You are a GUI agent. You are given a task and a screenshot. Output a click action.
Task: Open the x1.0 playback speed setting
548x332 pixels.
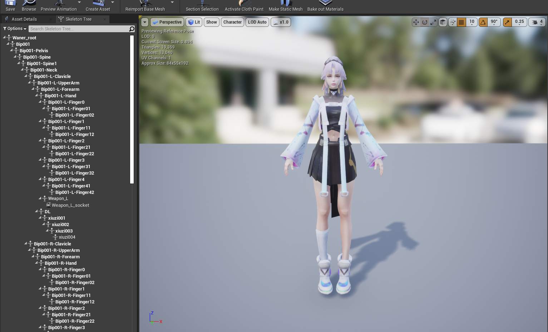(x=281, y=22)
